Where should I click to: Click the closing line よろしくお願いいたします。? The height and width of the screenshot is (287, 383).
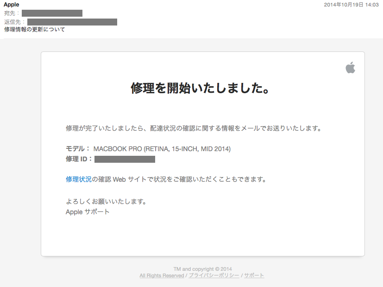point(106,201)
